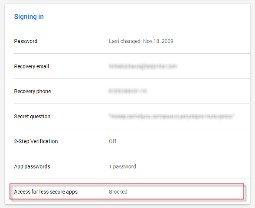This screenshot has width=255, height=208.
Task: Click the word email in Recovery email
Action: [x=42, y=66]
